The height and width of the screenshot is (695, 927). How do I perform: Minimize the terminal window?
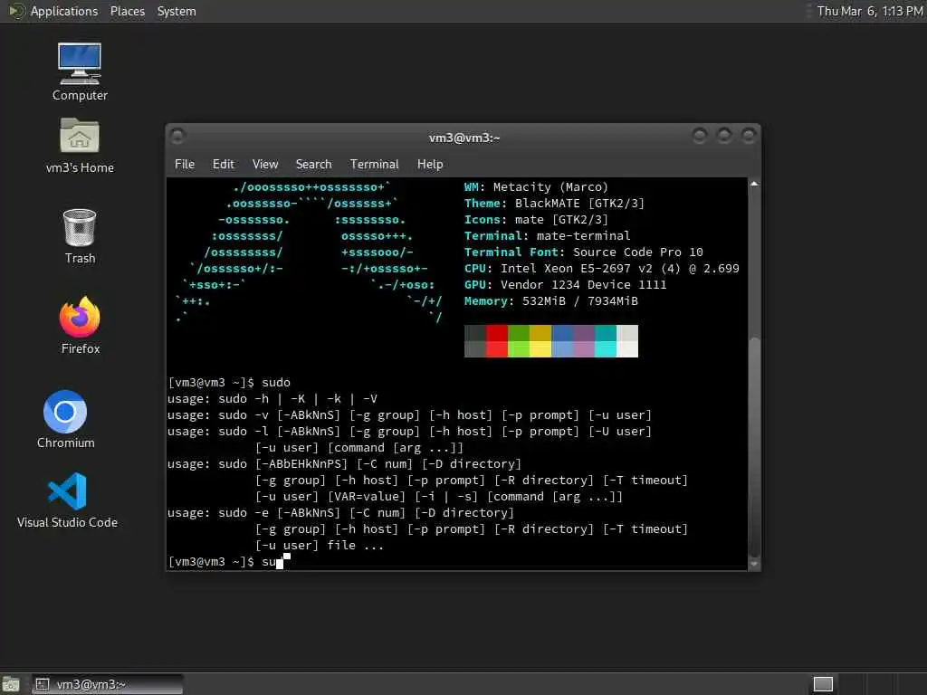tap(700, 137)
